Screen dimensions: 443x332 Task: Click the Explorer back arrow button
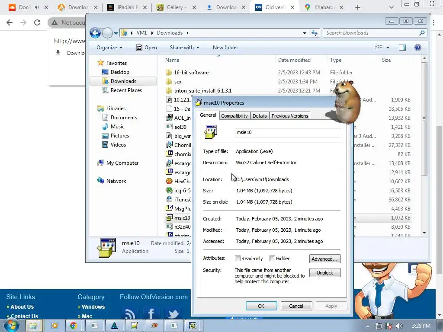point(95,33)
